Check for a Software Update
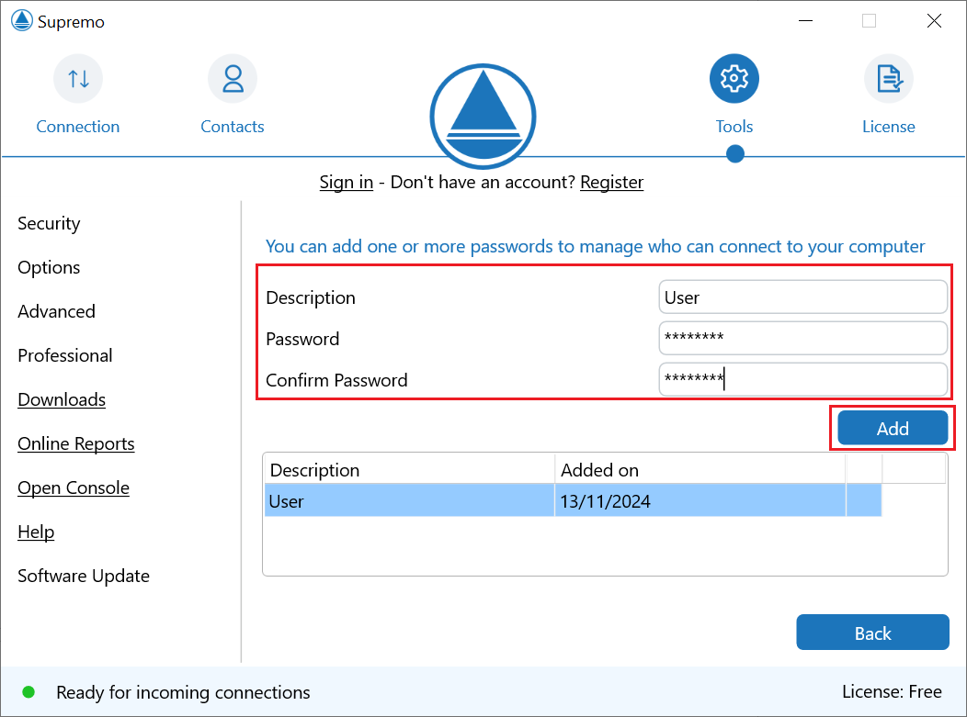 (x=83, y=576)
